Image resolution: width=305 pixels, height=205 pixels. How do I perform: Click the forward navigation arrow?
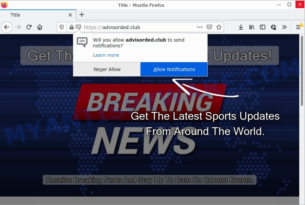point(18,27)
